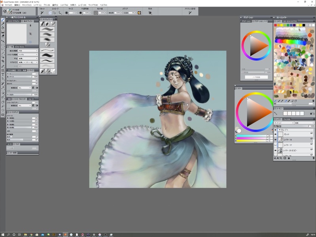
Task: Click the Reset tool icon in property bar
Action: [x=42, y=13]
